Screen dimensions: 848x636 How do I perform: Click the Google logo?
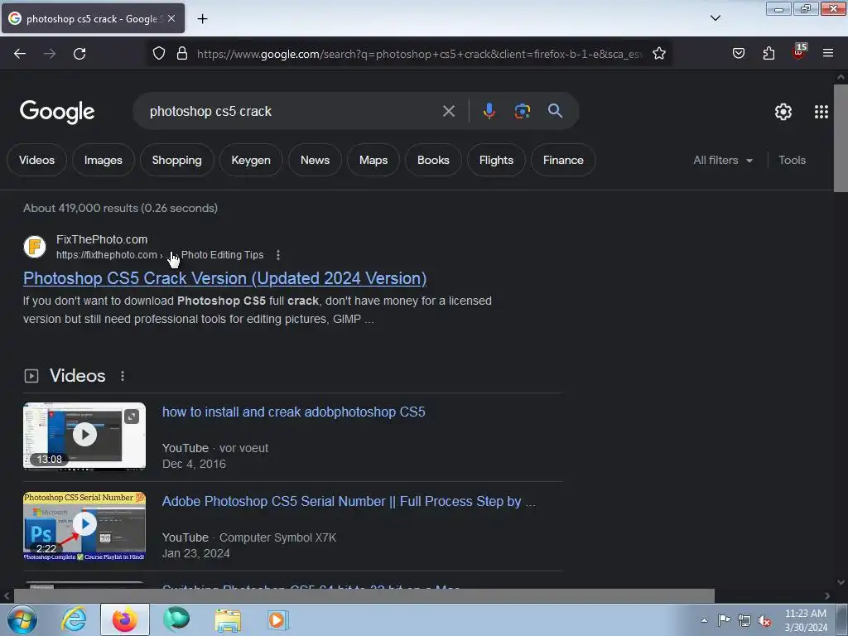pyautogui.click(x=57, y=112)
